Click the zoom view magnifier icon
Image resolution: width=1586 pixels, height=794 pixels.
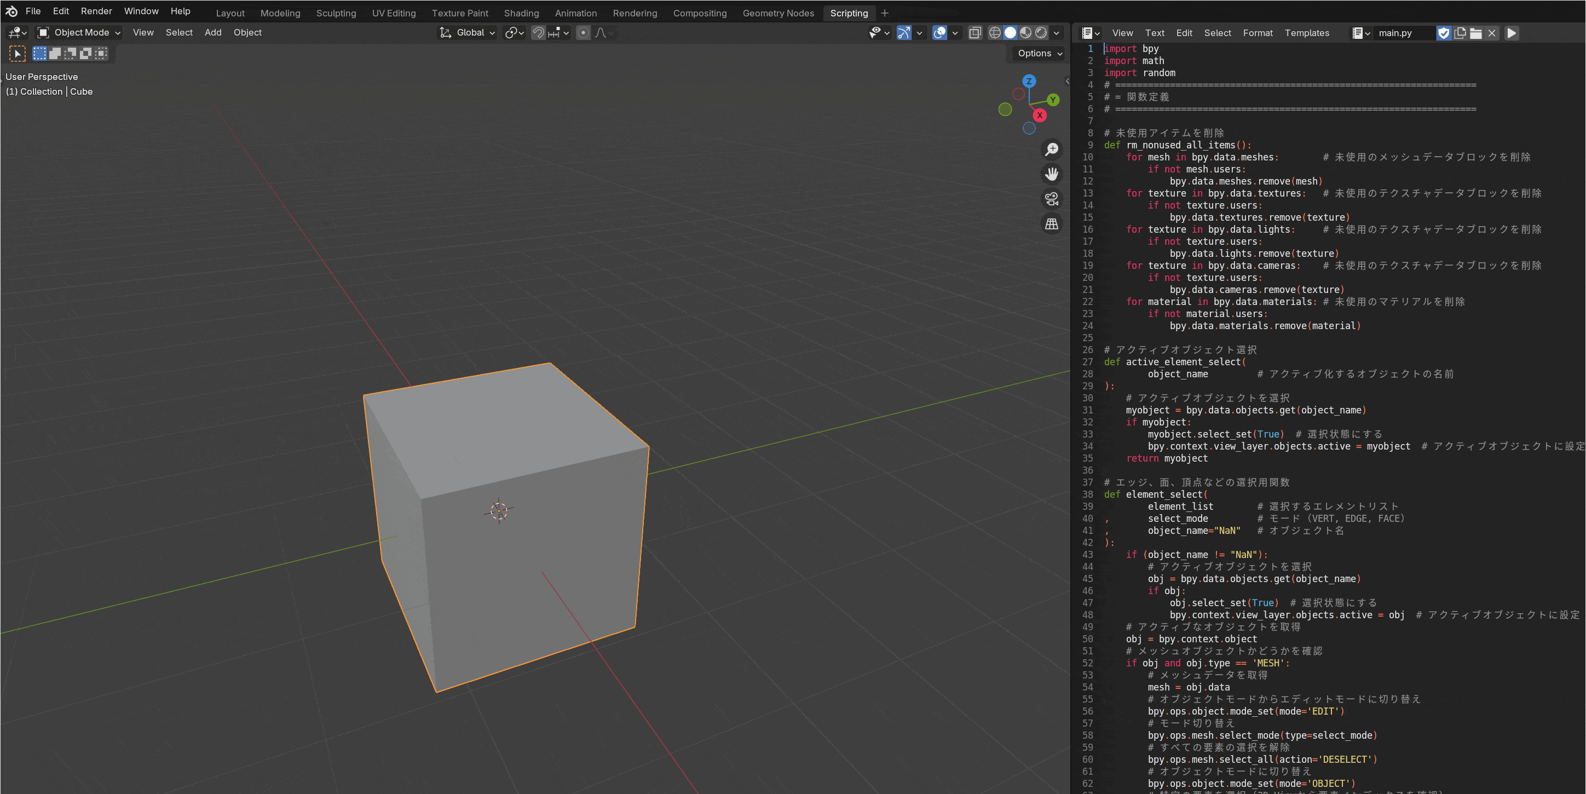coord(1052,149)
